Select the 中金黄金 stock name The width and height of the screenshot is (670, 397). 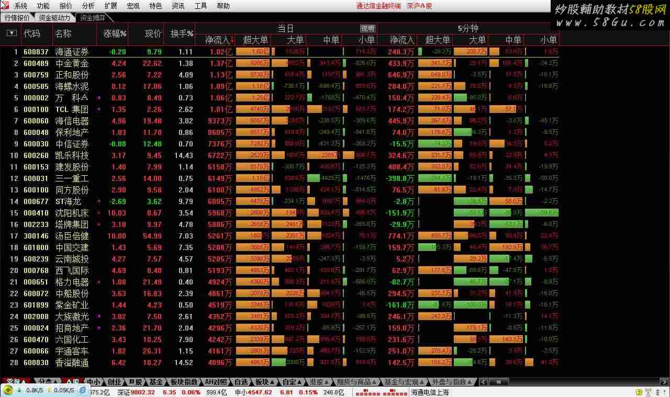tap(72, 63)
